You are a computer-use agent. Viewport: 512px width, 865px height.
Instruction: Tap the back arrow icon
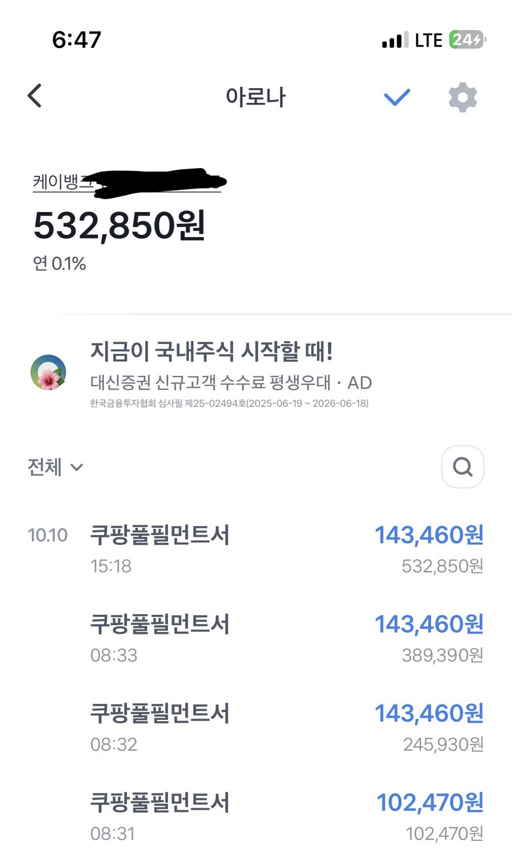pyautogui.click(x=35, y=96)
